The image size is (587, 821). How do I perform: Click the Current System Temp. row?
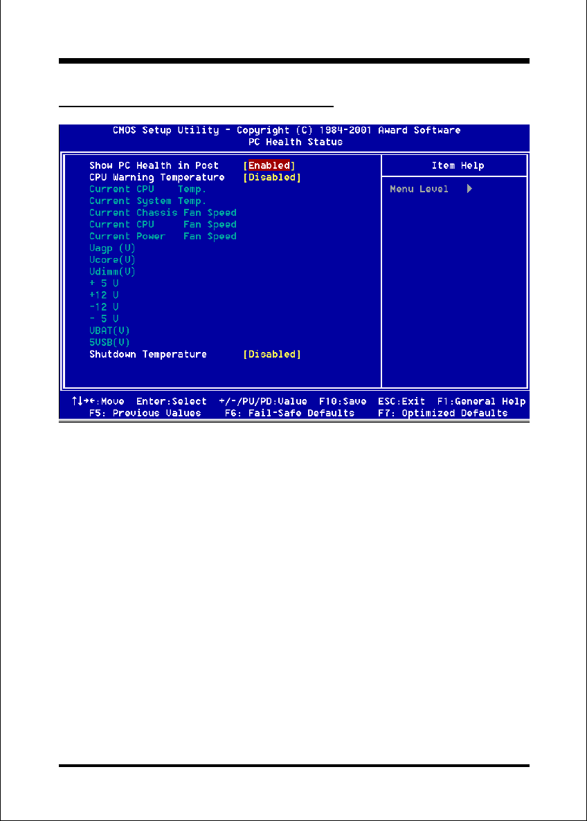(x=148, y=201)
